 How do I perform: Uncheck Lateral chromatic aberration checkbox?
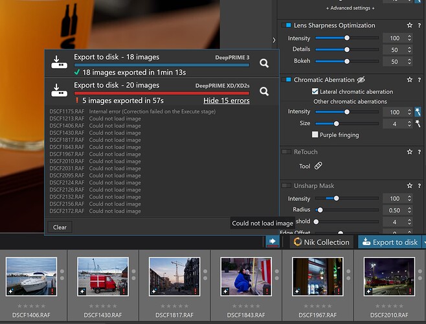pyautogui.click(x=315, y=91)
